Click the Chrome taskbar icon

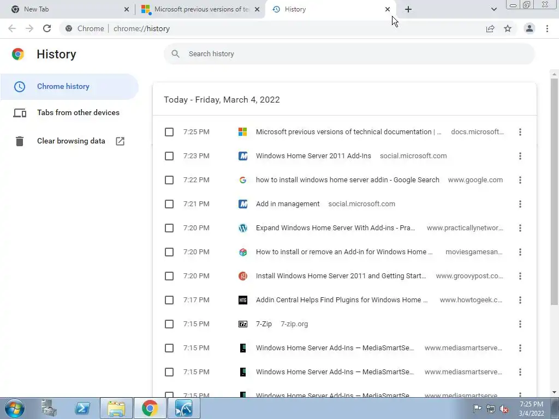tap(150, 408)
